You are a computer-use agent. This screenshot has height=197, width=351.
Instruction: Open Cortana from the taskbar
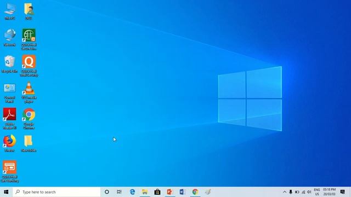point(107,192)
